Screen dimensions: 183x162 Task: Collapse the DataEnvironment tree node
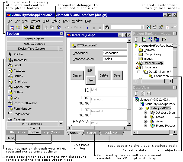pos(139,72)
